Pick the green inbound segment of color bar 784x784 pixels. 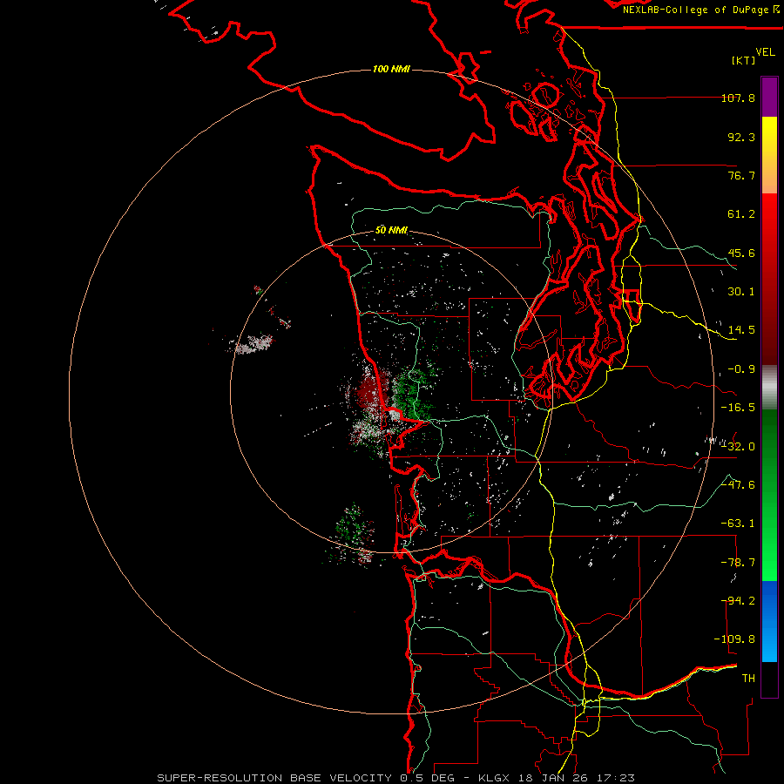point(769,495)
